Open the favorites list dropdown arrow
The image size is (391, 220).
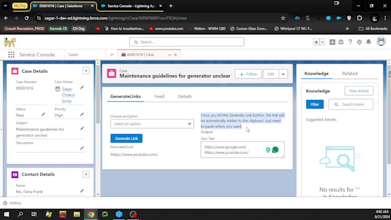322,42
